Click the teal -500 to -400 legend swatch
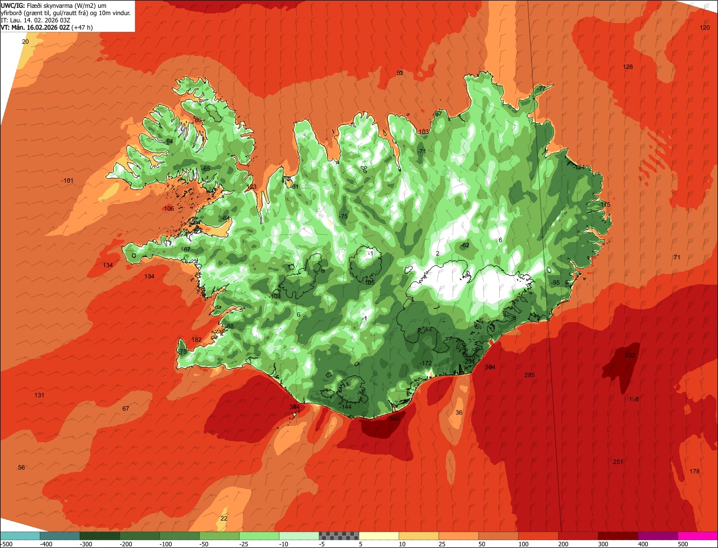 [20, 536]
